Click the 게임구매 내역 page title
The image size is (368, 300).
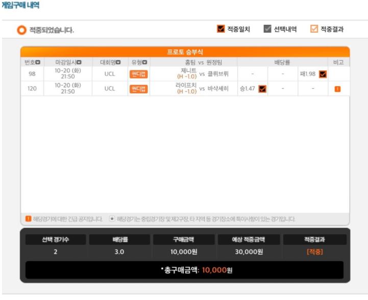pos(20,5)
